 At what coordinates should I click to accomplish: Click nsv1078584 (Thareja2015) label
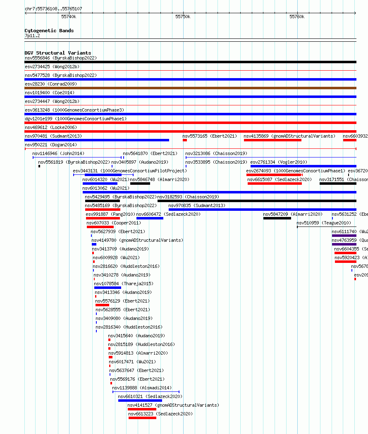click(124, 284)
